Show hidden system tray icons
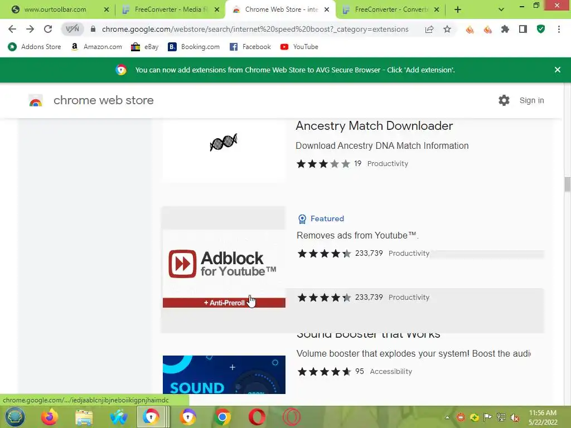The width and height of the screenshot is (571, 428). pos(447,417)
